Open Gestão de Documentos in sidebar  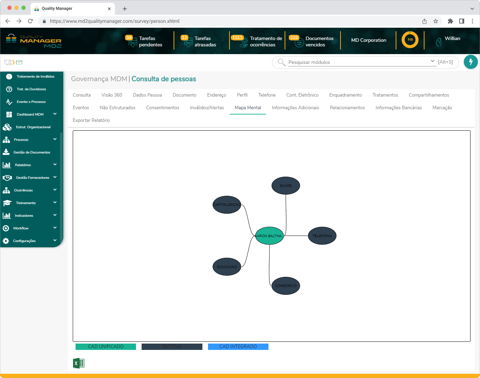(32, 152)
